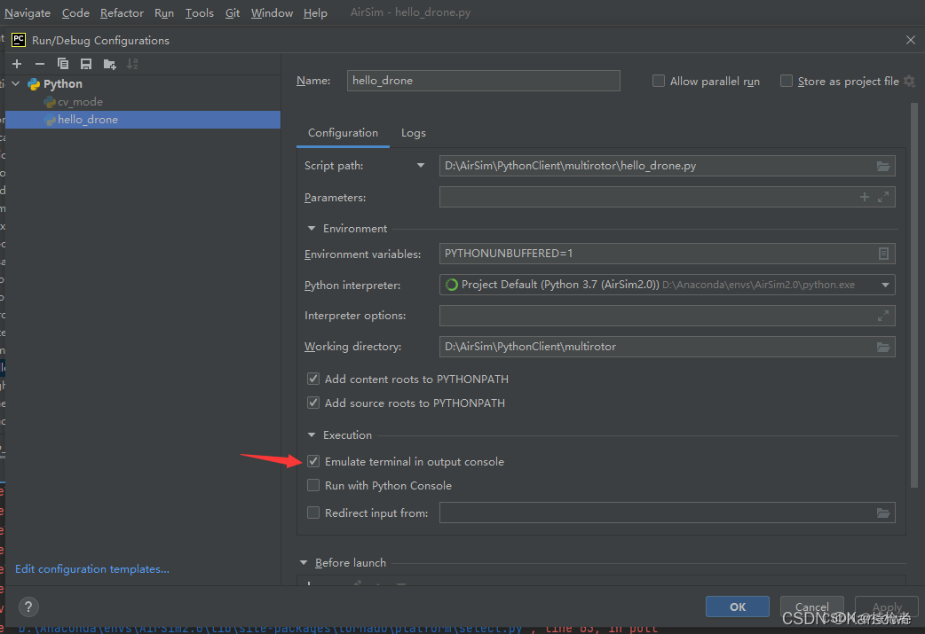Open the Window menu
Viewport: 925px width, 634px height.
click(x=272, y=12)
